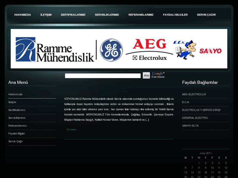Click the SANYO logo in banner

[x=211, y=51]
